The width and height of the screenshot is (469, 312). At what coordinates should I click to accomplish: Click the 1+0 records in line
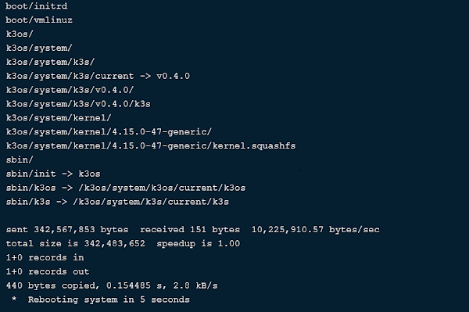coord(45,257)
